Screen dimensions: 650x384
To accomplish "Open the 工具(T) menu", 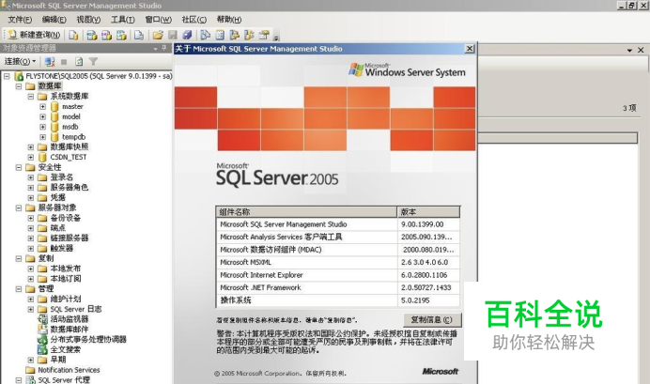I will pyautogui.click(x=123, y=20).
